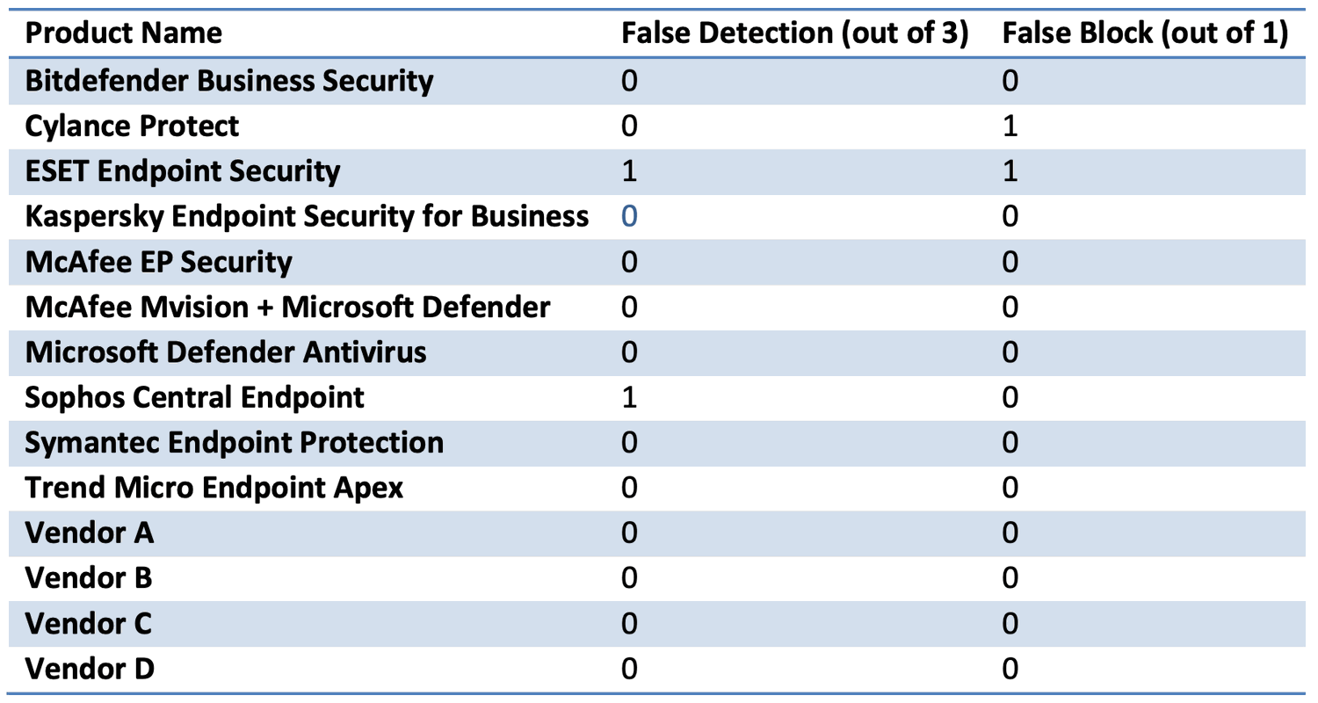Click ESET's False Block value of 1
The width and height of the screenshot is (1318, 703).
[x=1010, y=170]
